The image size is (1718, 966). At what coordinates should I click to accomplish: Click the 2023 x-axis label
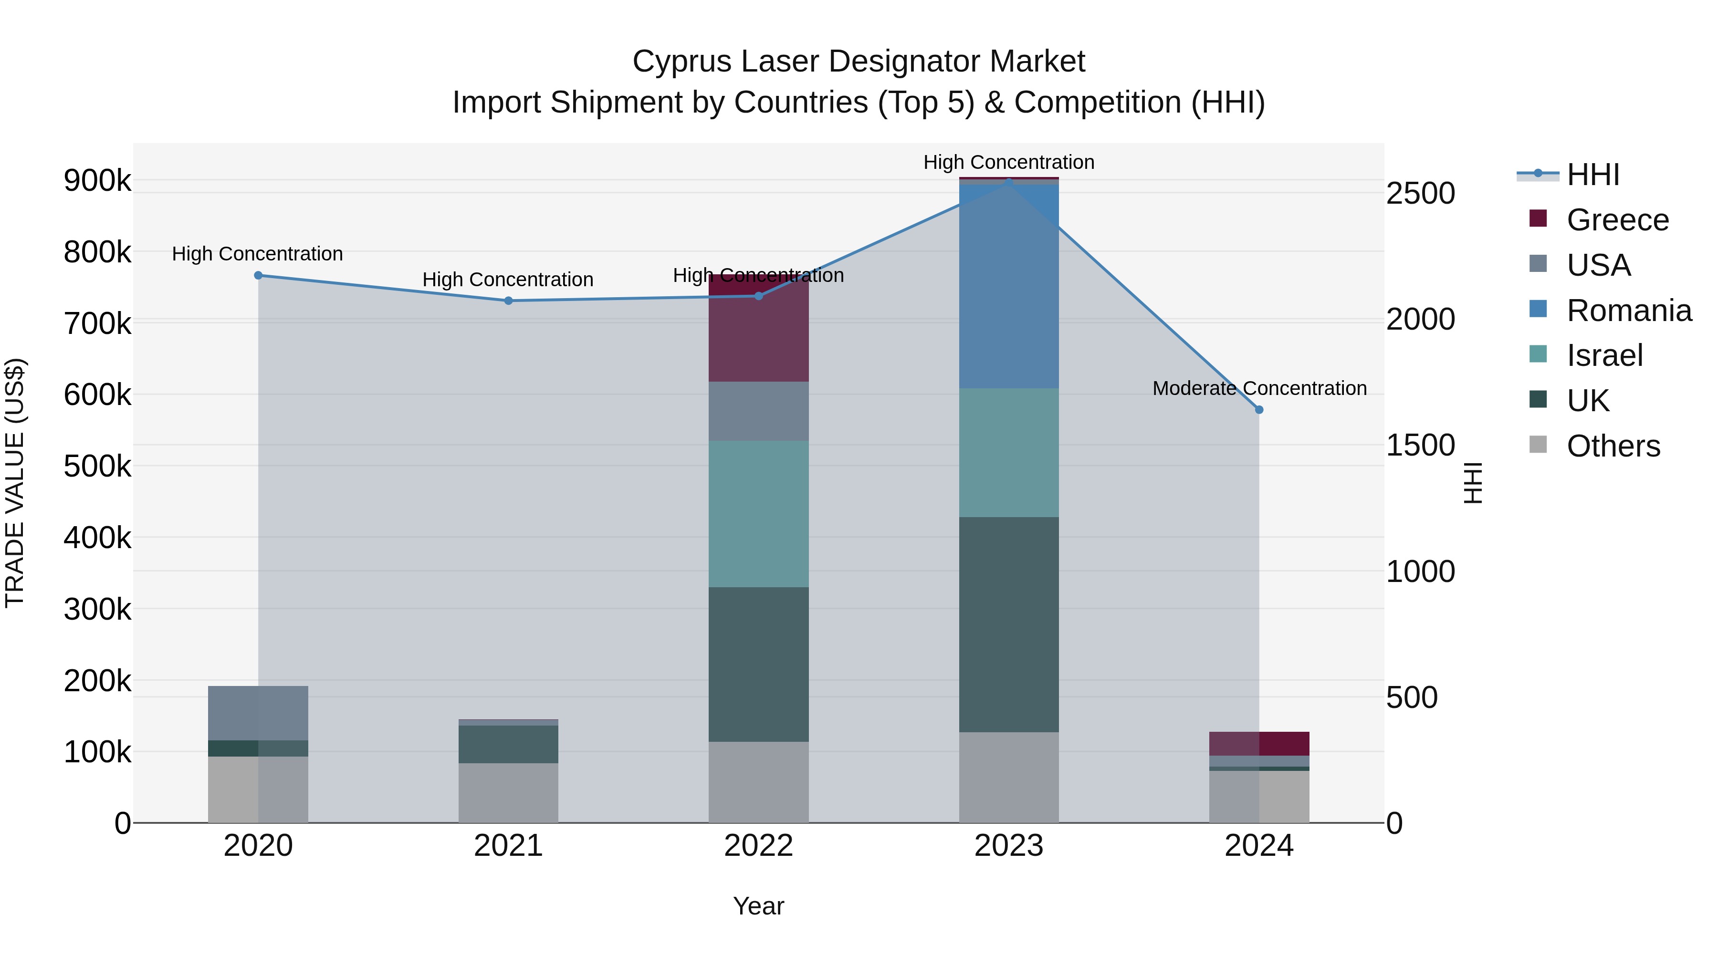(1009, 846)
